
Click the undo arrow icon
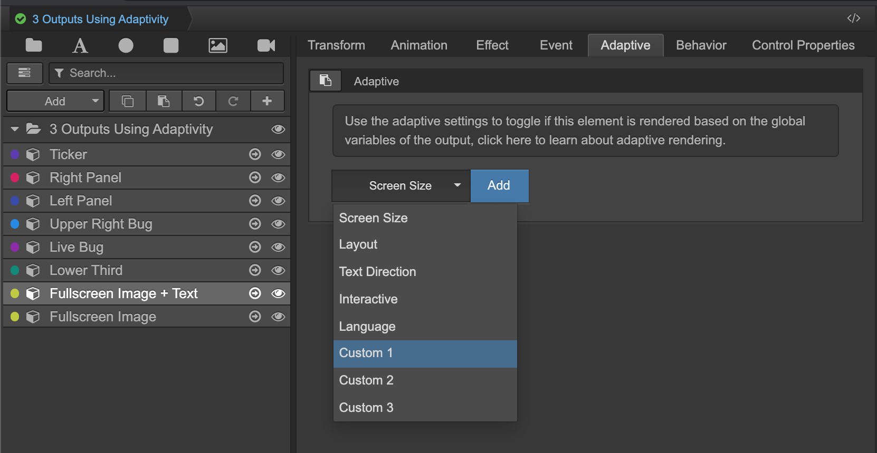tap(199, 101)
